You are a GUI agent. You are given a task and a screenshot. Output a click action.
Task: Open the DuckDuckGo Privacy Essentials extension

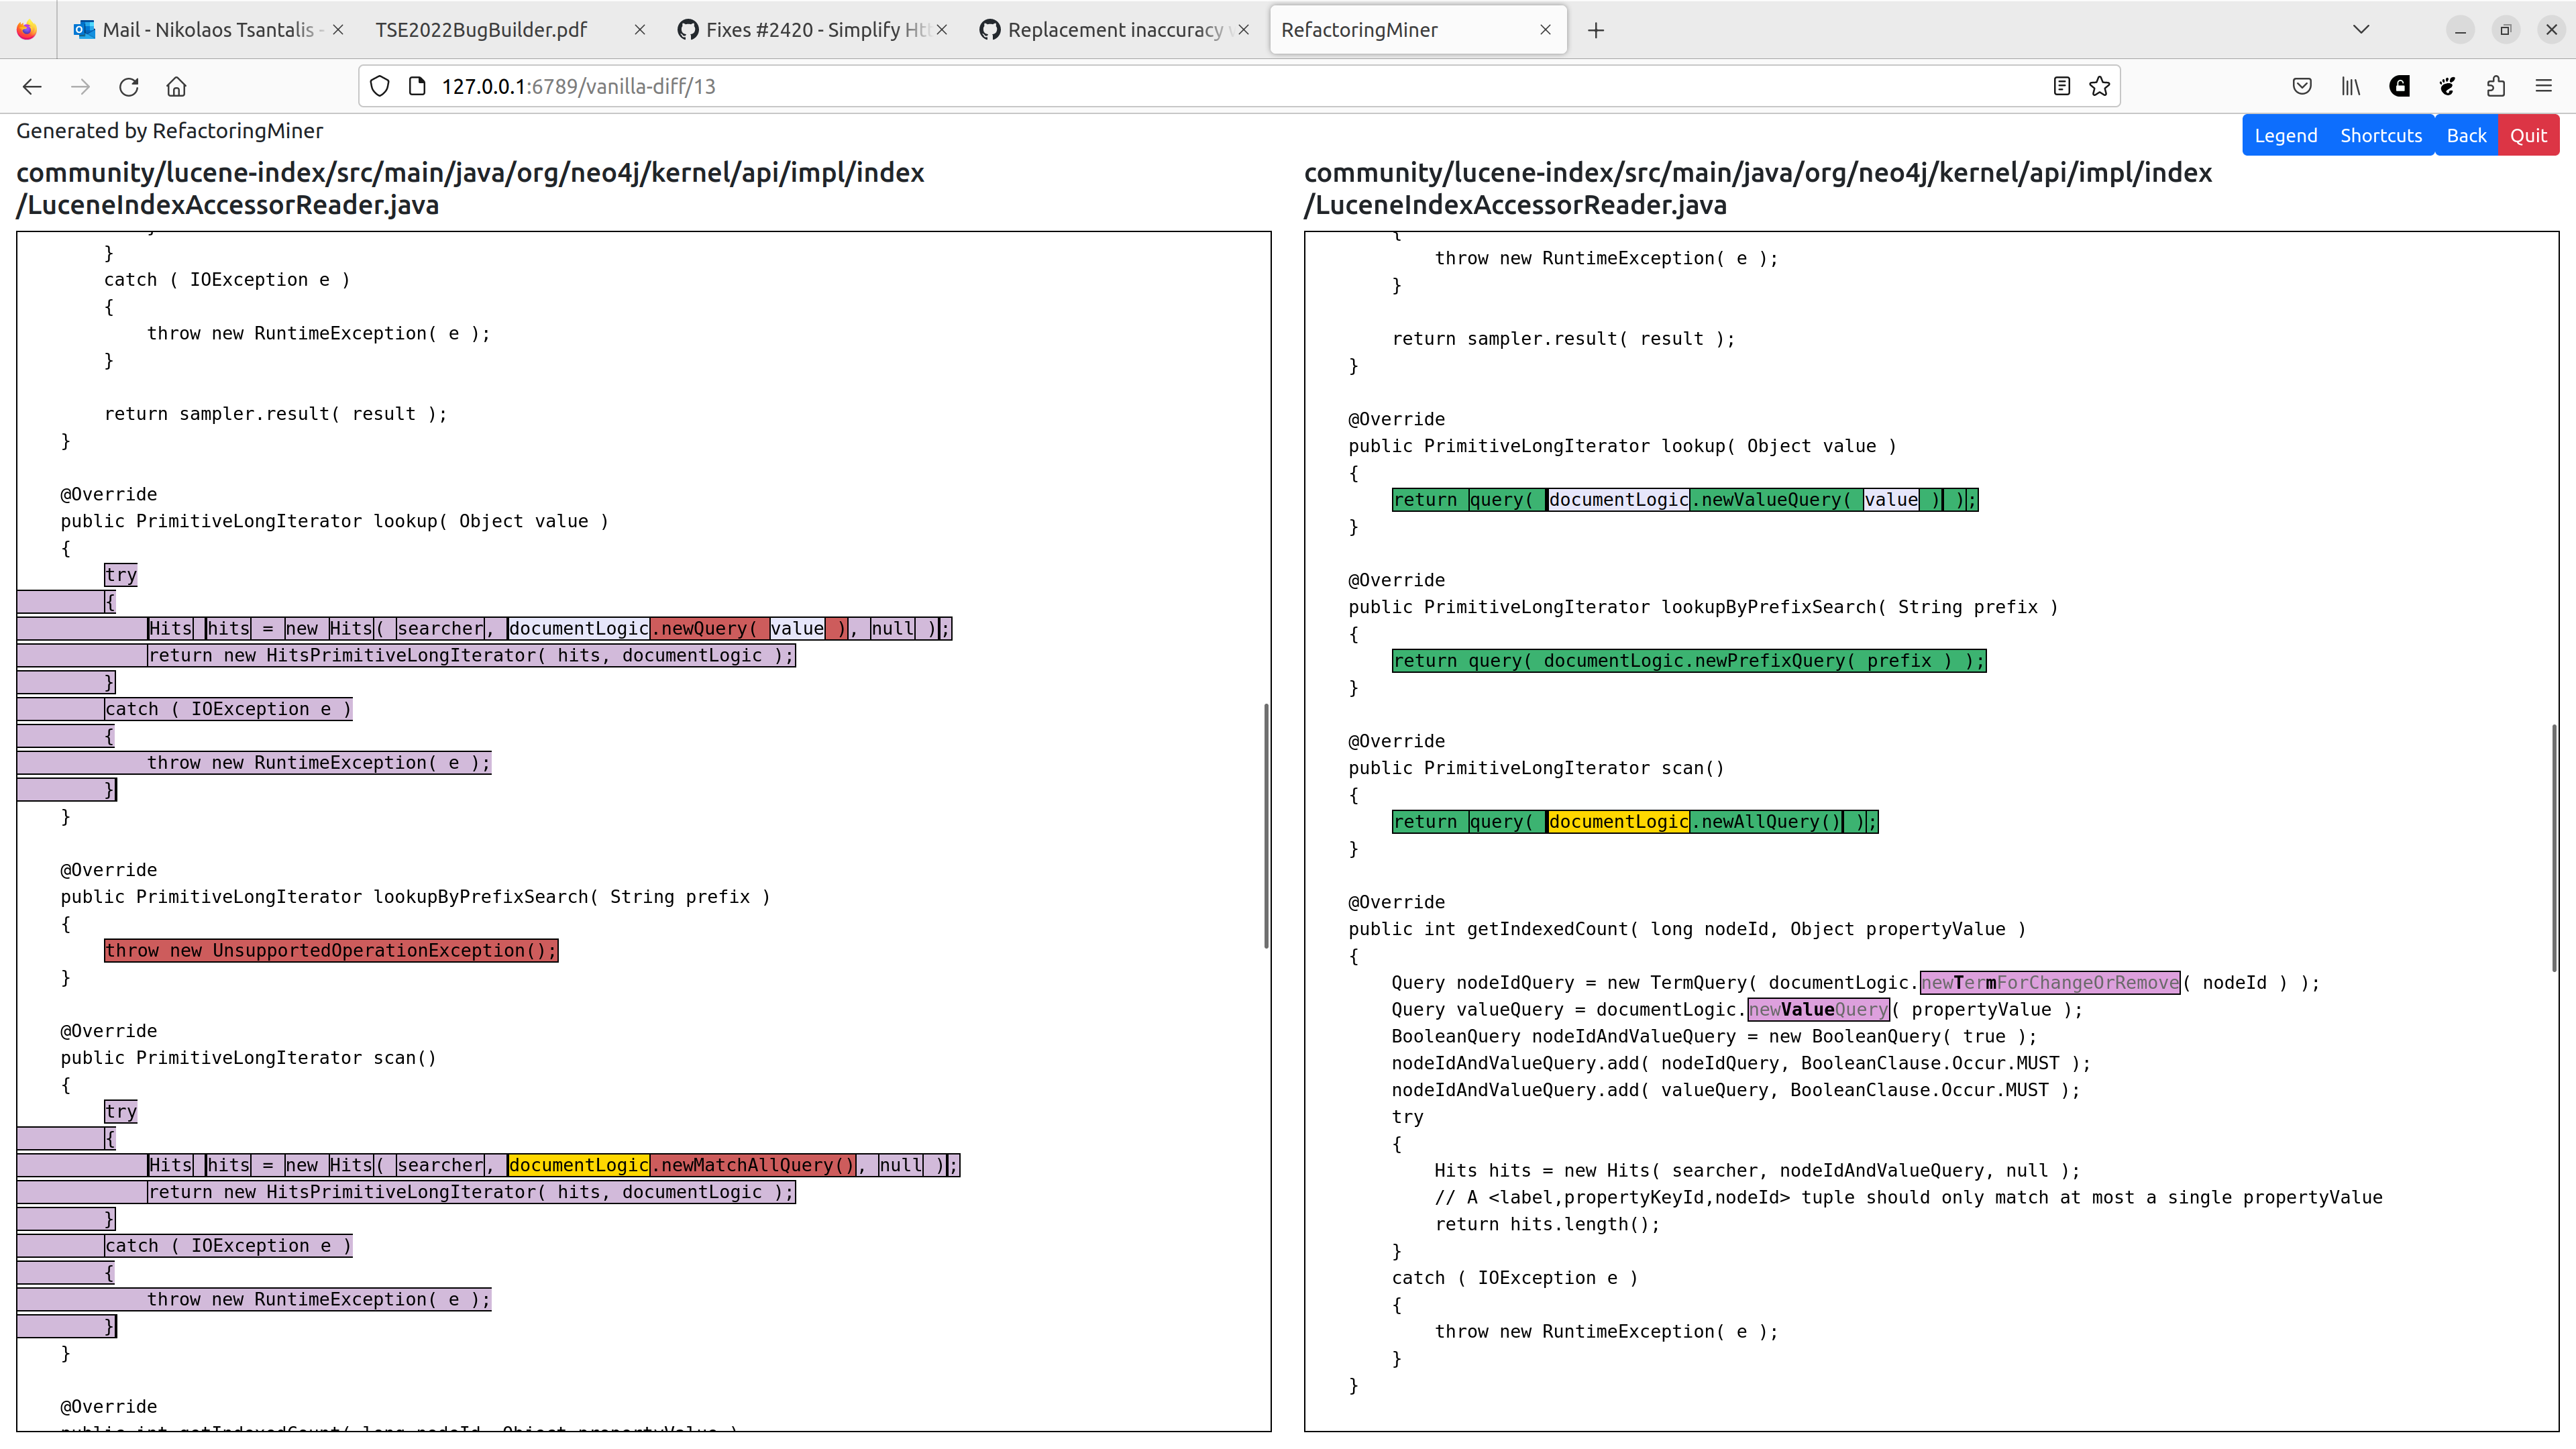(2399, 86)
